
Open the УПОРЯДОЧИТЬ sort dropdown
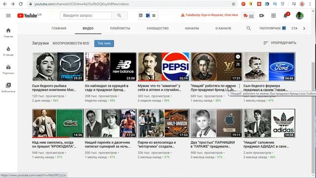280,43
